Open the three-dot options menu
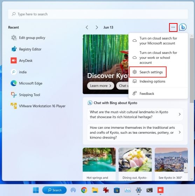Screen dimensions: 195x196 tap(173, 27)
